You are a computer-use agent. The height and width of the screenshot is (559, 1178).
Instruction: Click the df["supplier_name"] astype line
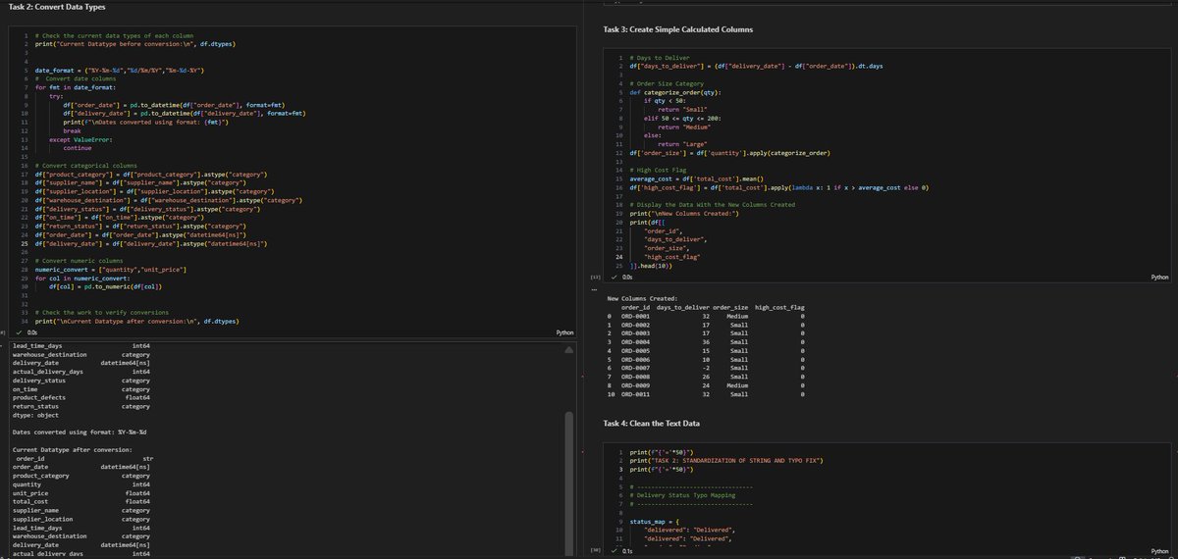tap(139, 182)
